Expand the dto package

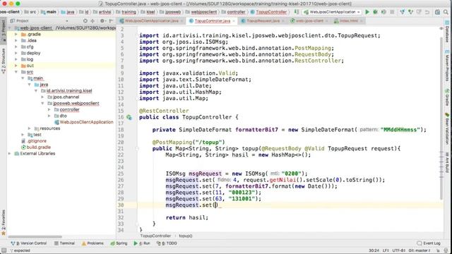(x=49, y=116)
